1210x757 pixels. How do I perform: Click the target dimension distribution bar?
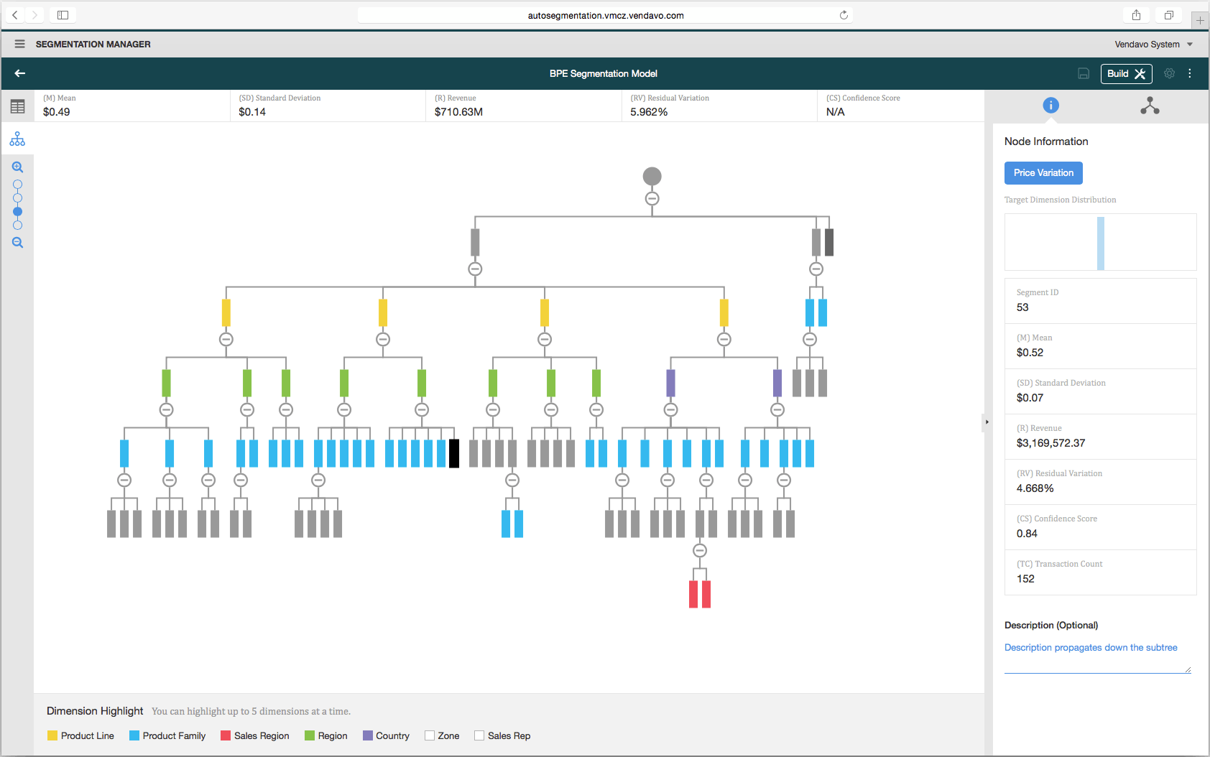tap(1101, 243)
